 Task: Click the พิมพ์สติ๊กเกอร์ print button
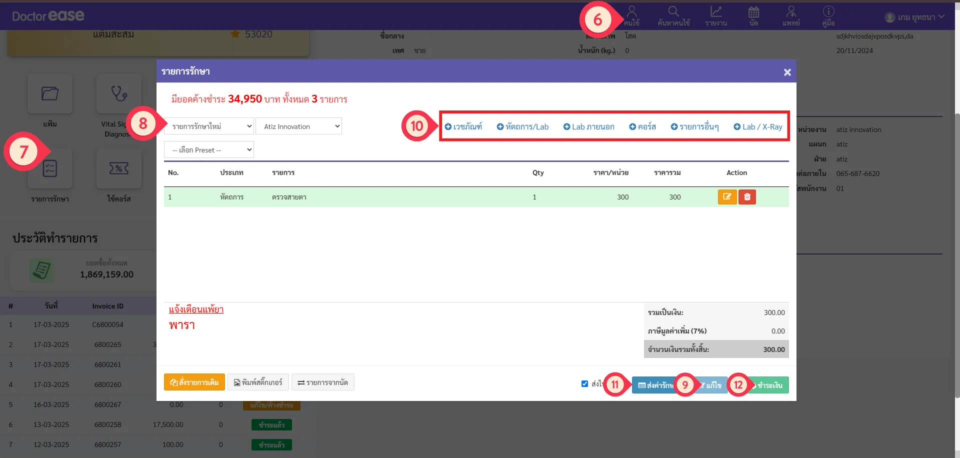(258, 382)
